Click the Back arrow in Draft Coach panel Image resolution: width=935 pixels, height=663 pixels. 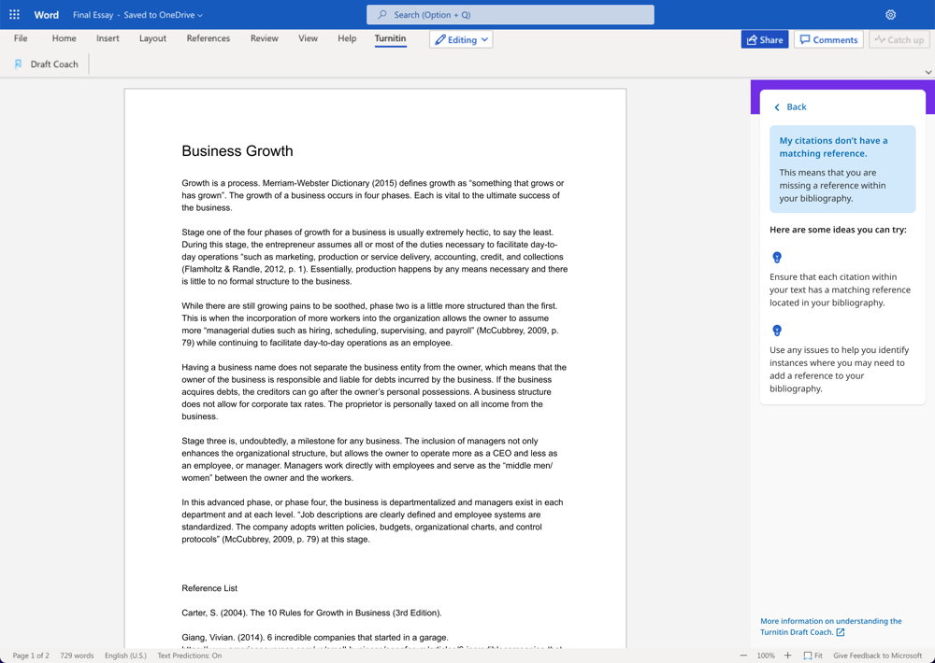point(777,107)
